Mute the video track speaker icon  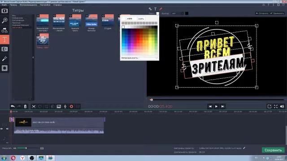point(7,129)
